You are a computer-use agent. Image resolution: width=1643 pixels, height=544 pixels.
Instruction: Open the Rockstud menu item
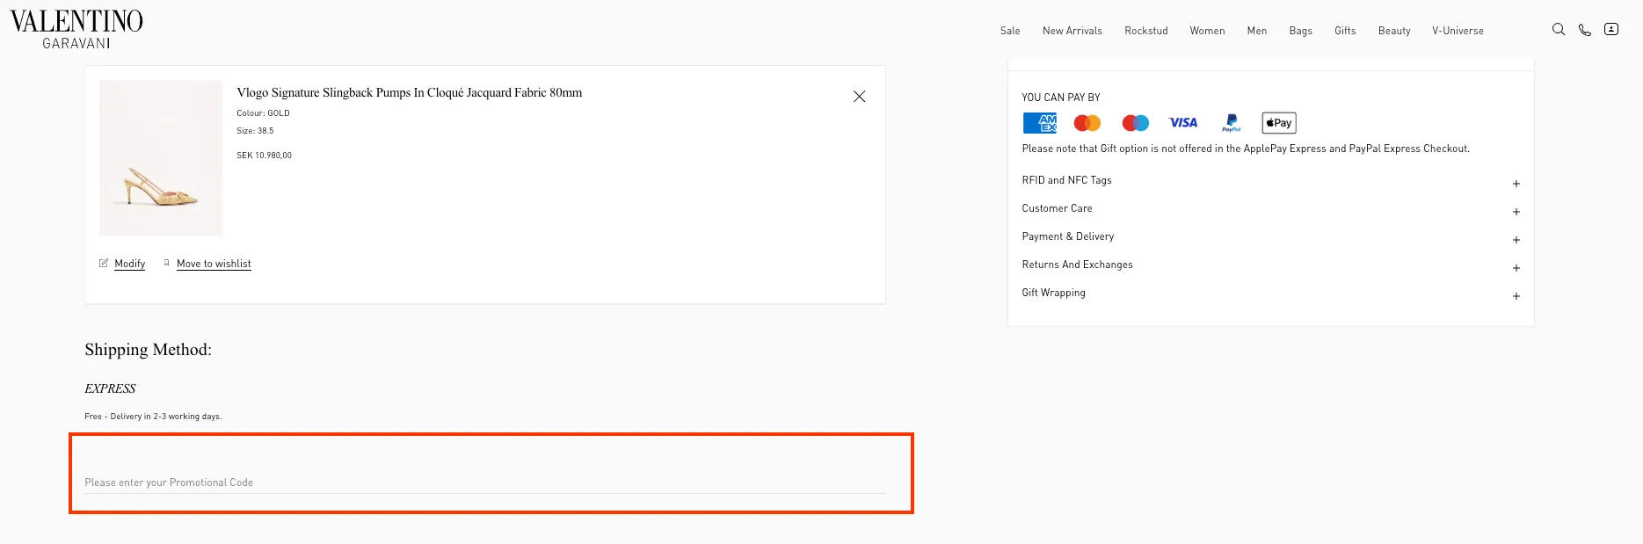1145,31
